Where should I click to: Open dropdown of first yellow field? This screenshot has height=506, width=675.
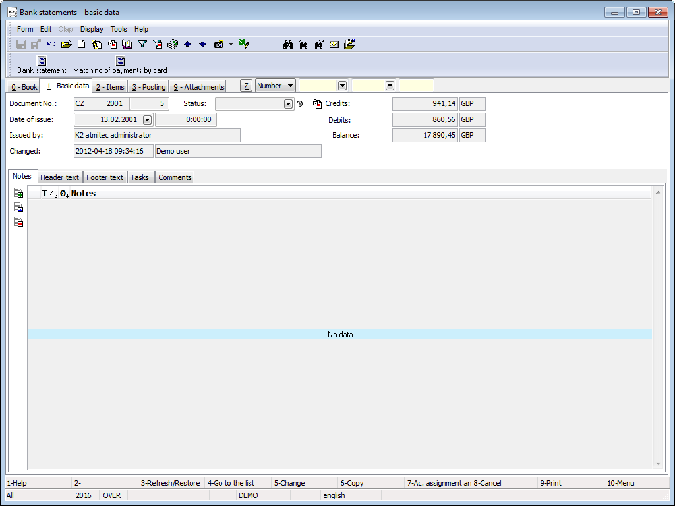click(x=342, y=86)
